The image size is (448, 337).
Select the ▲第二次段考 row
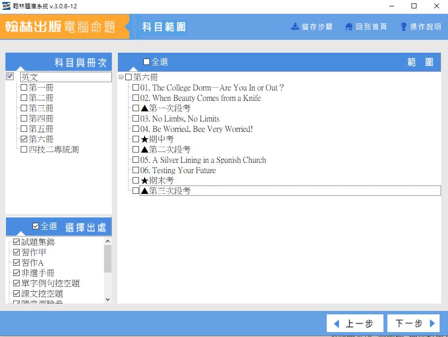(x=166, y=150)
